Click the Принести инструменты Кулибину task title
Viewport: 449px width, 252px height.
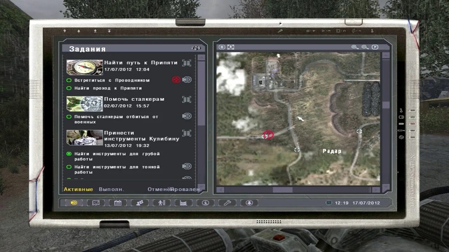pyautogui.click(x=142, y=136)
